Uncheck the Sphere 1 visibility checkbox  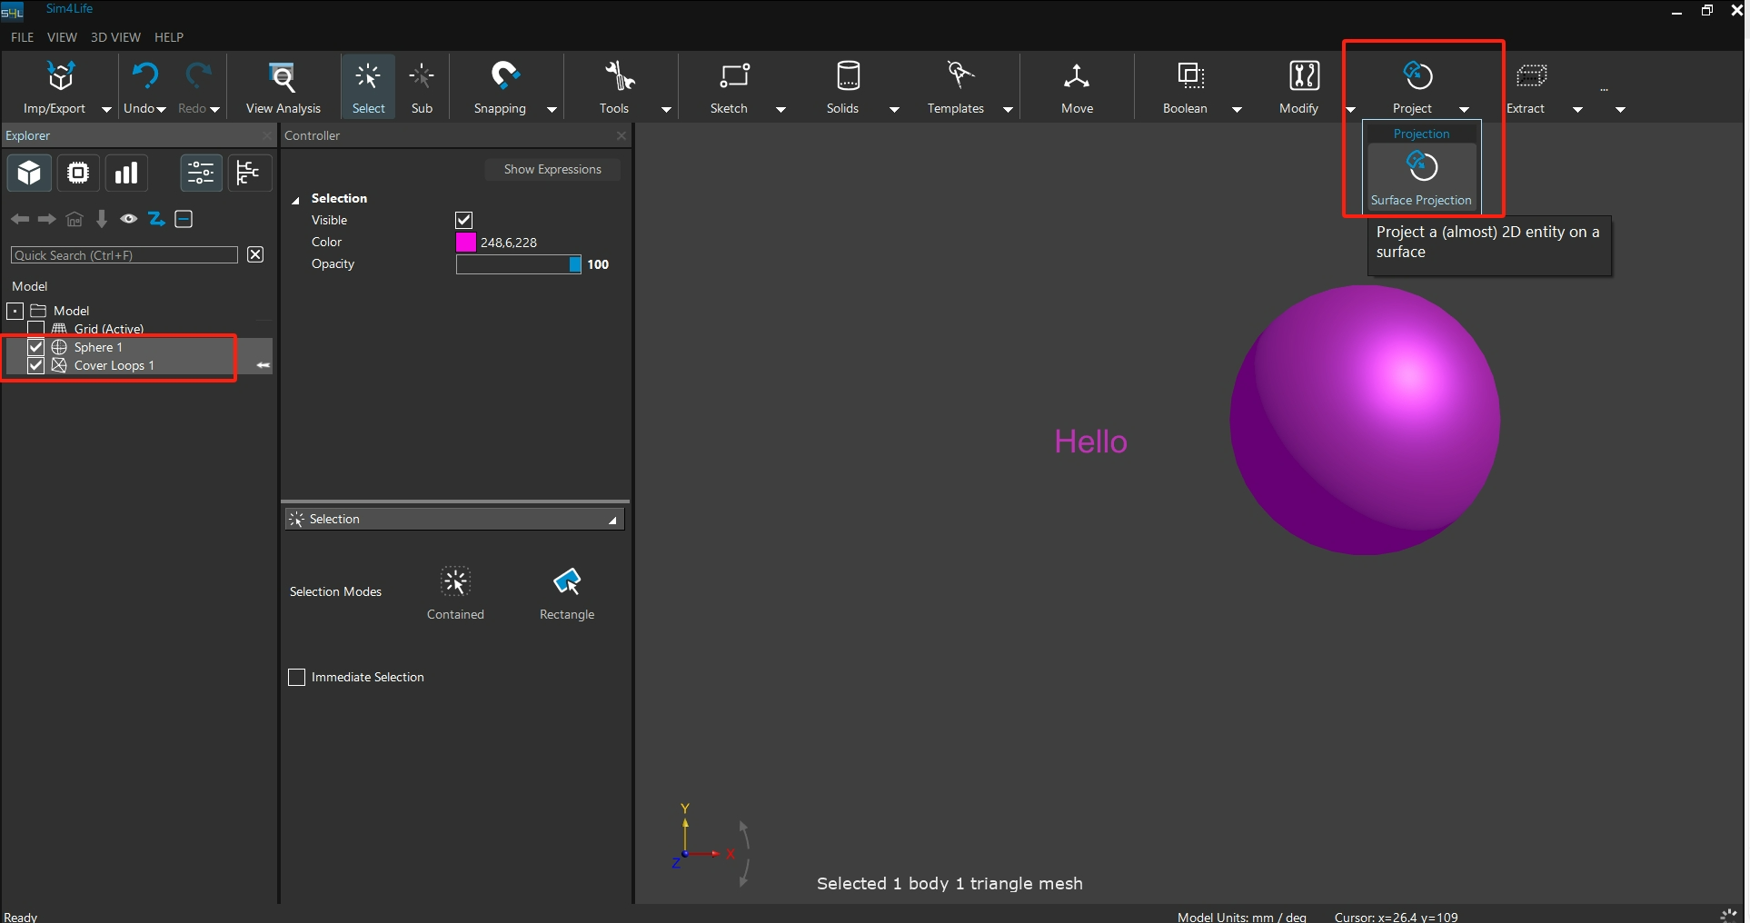point(36,347)
